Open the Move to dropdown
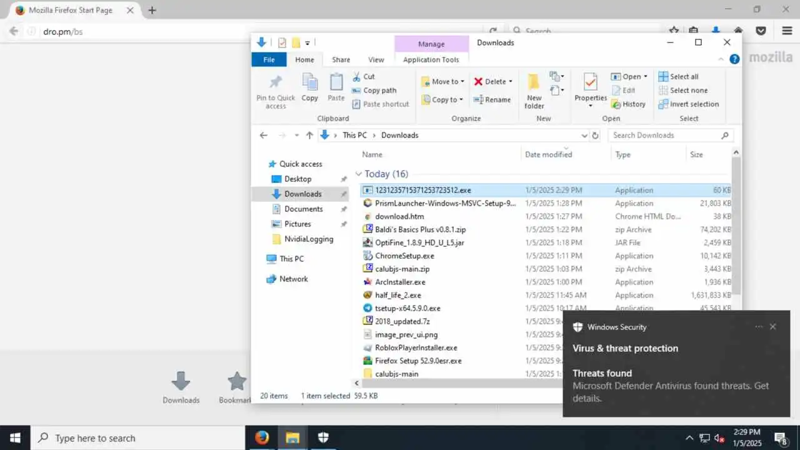This screenshot has width=800, height=450. coord(442,81)
